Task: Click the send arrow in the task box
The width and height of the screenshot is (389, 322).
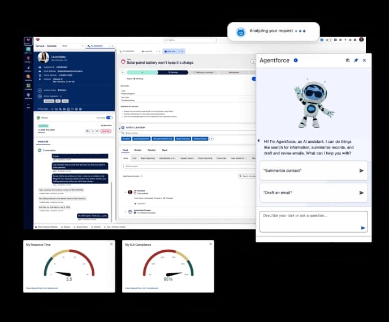Action: point(363,228)
